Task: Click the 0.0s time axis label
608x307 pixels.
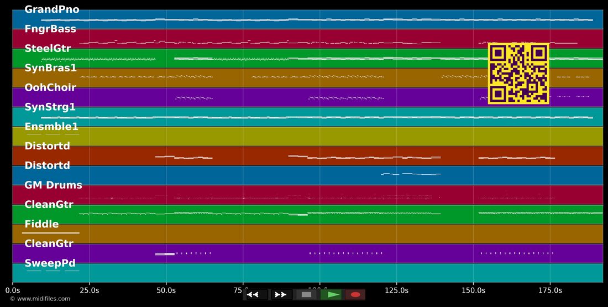Action: point(13,290)
